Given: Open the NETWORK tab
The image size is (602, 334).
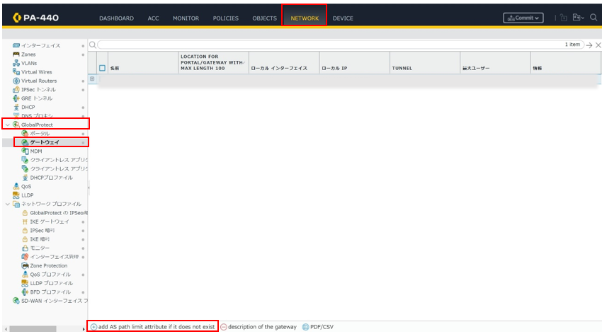Looking at the screenshot, I should 305,18.
